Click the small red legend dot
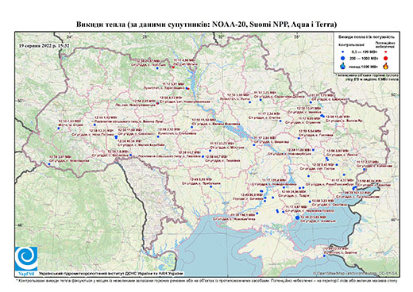 pyautogui.click(x=386, y=52)
